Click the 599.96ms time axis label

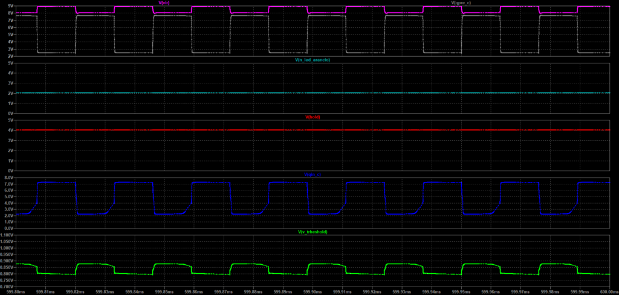click(x=491, y=292)
